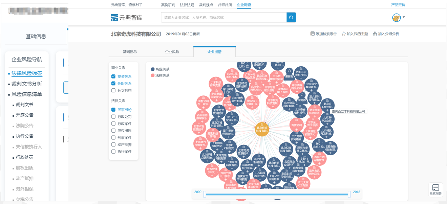447x204 pixels.
Task: Select the 北京奇安信科技 node
Action: (x=300, y=111)
